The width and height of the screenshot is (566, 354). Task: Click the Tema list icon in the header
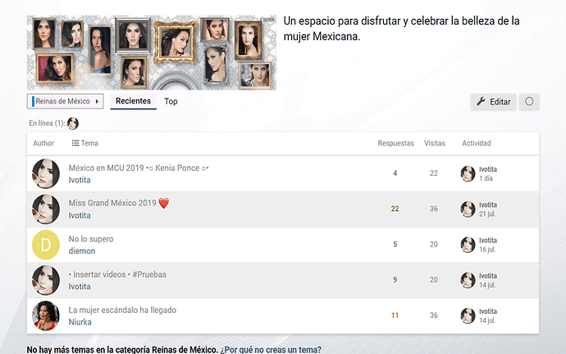tap(75, 143)
